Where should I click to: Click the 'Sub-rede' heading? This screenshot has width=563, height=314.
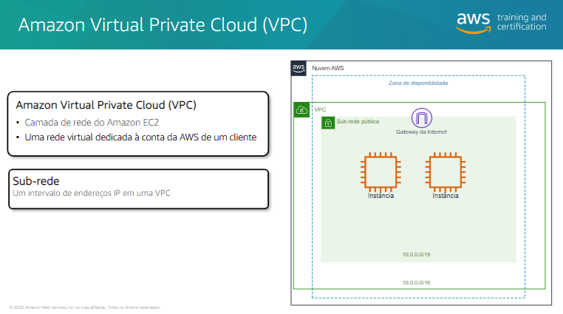36,181
